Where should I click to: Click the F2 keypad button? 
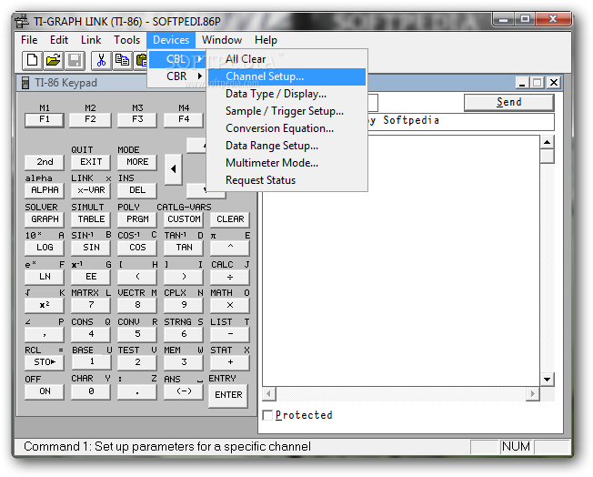(90, 119)
